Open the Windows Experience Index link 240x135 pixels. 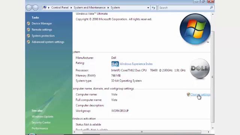pyautogui.click(x=136, y=64)
